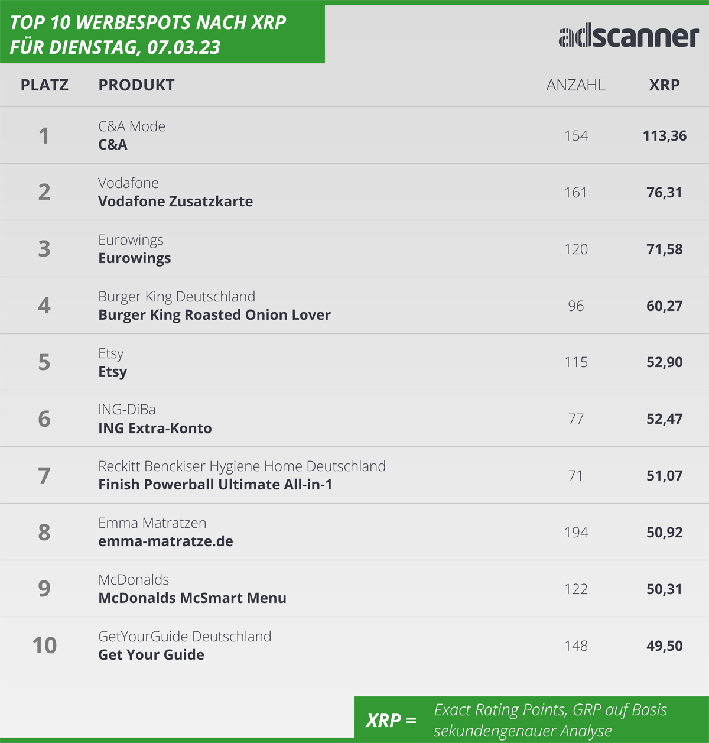This screenshot has height=743, width=709.
Task: Select the Etsy product entry
Action: coord(112,372)
